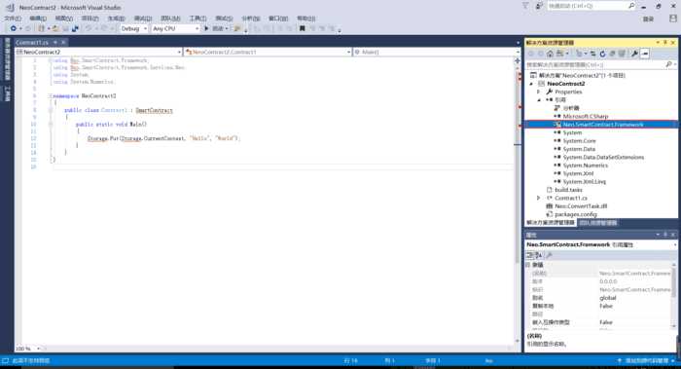
Task: Click the Refresh icon in Solution Explorer
Action: [602, 54]
